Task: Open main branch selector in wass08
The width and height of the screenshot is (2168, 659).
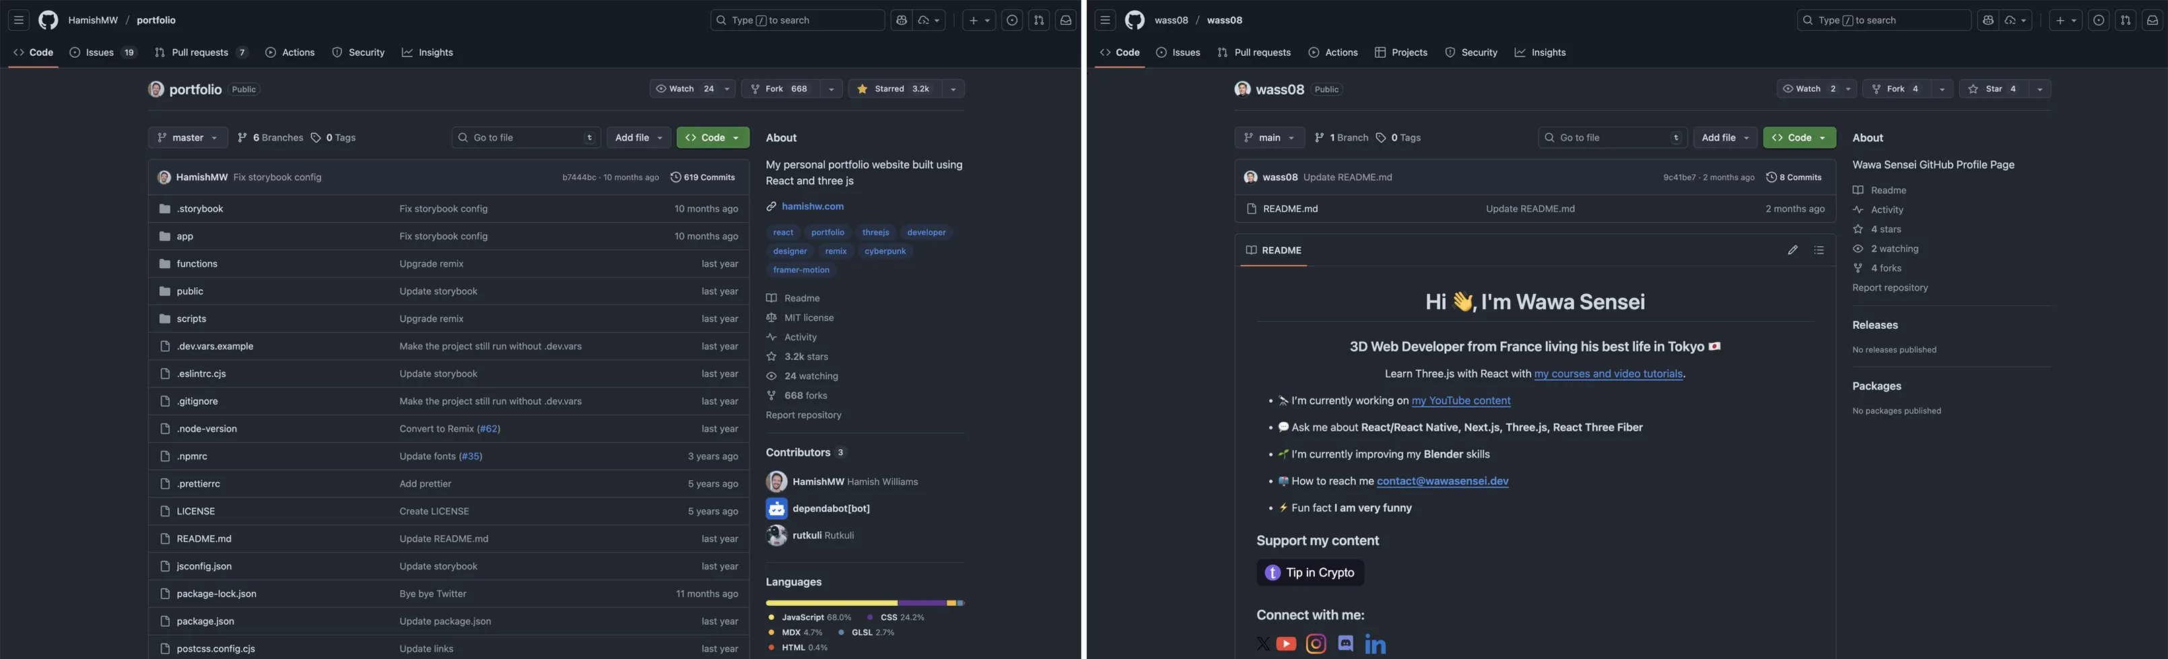Action: pos(1269,138)
